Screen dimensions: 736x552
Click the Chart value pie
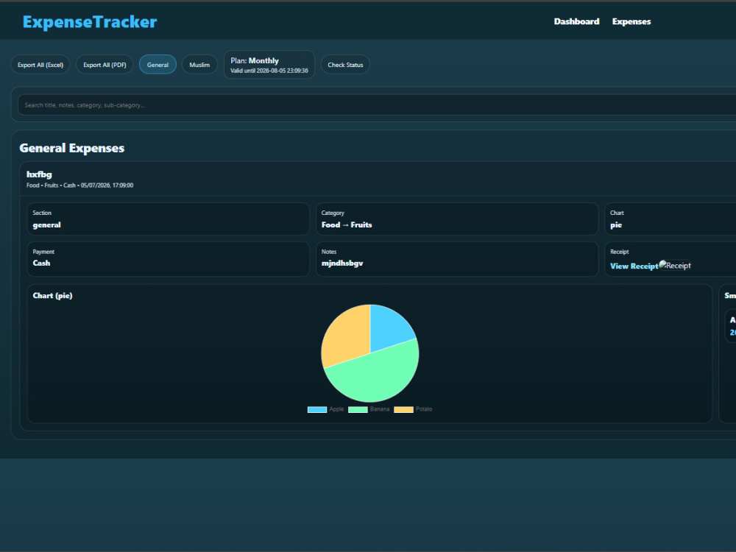point(616,225)
